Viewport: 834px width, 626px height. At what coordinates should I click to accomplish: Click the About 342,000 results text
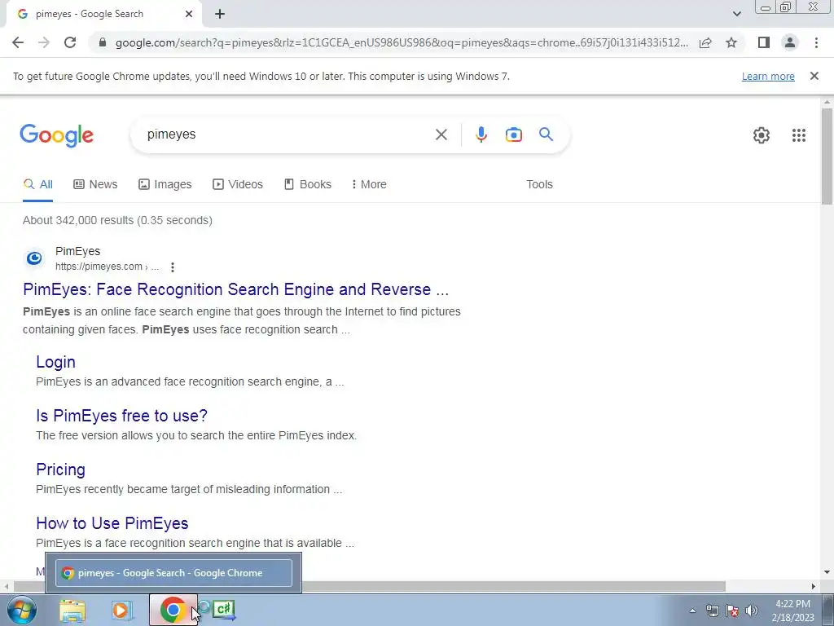point(117,220)
